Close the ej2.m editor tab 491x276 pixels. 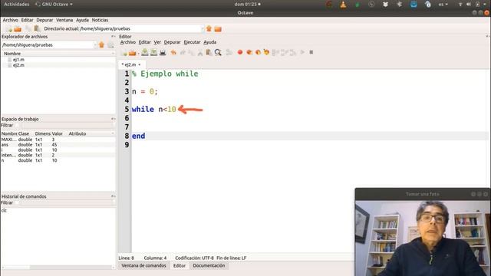tap(140, 64)
